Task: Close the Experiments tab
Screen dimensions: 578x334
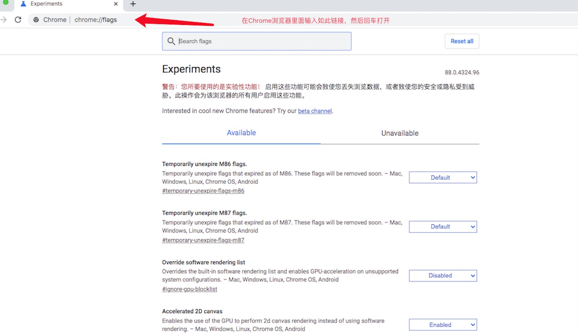Action: tap(116, 4)
